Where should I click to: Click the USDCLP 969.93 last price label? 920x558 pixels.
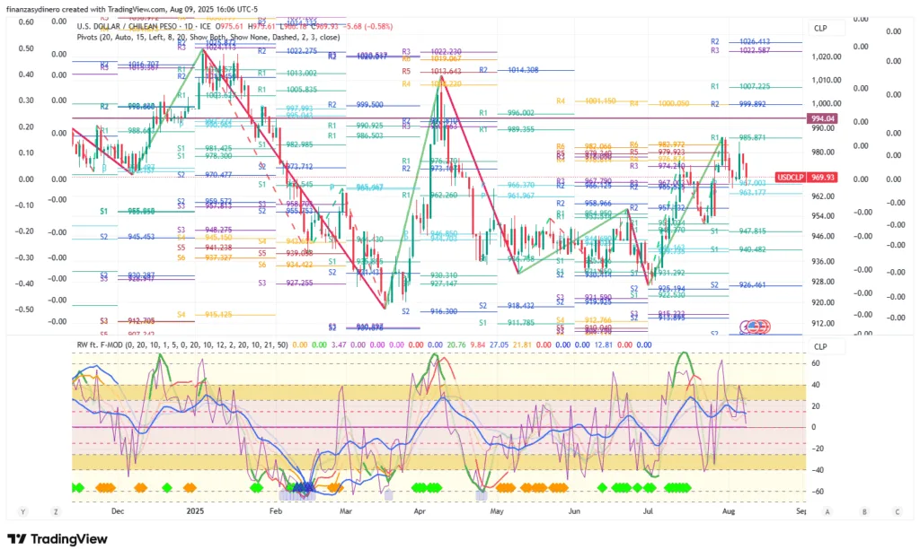[x=806, y=177]
